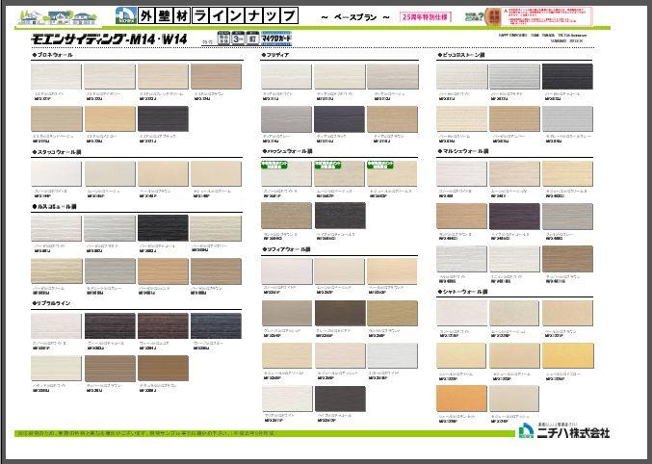Click the house illustration logo at top left
The width and height of the screenshot is (652, 464).
58,18
